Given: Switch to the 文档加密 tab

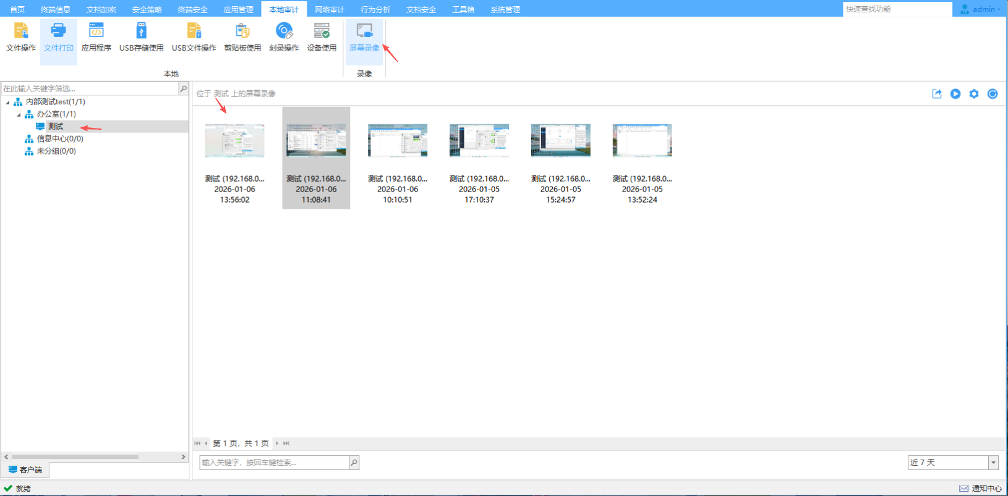Looking at the screenshot, I should pos(101,9).
